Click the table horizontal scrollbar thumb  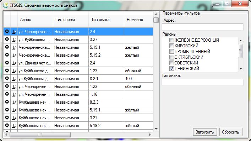tap(40, 135)
